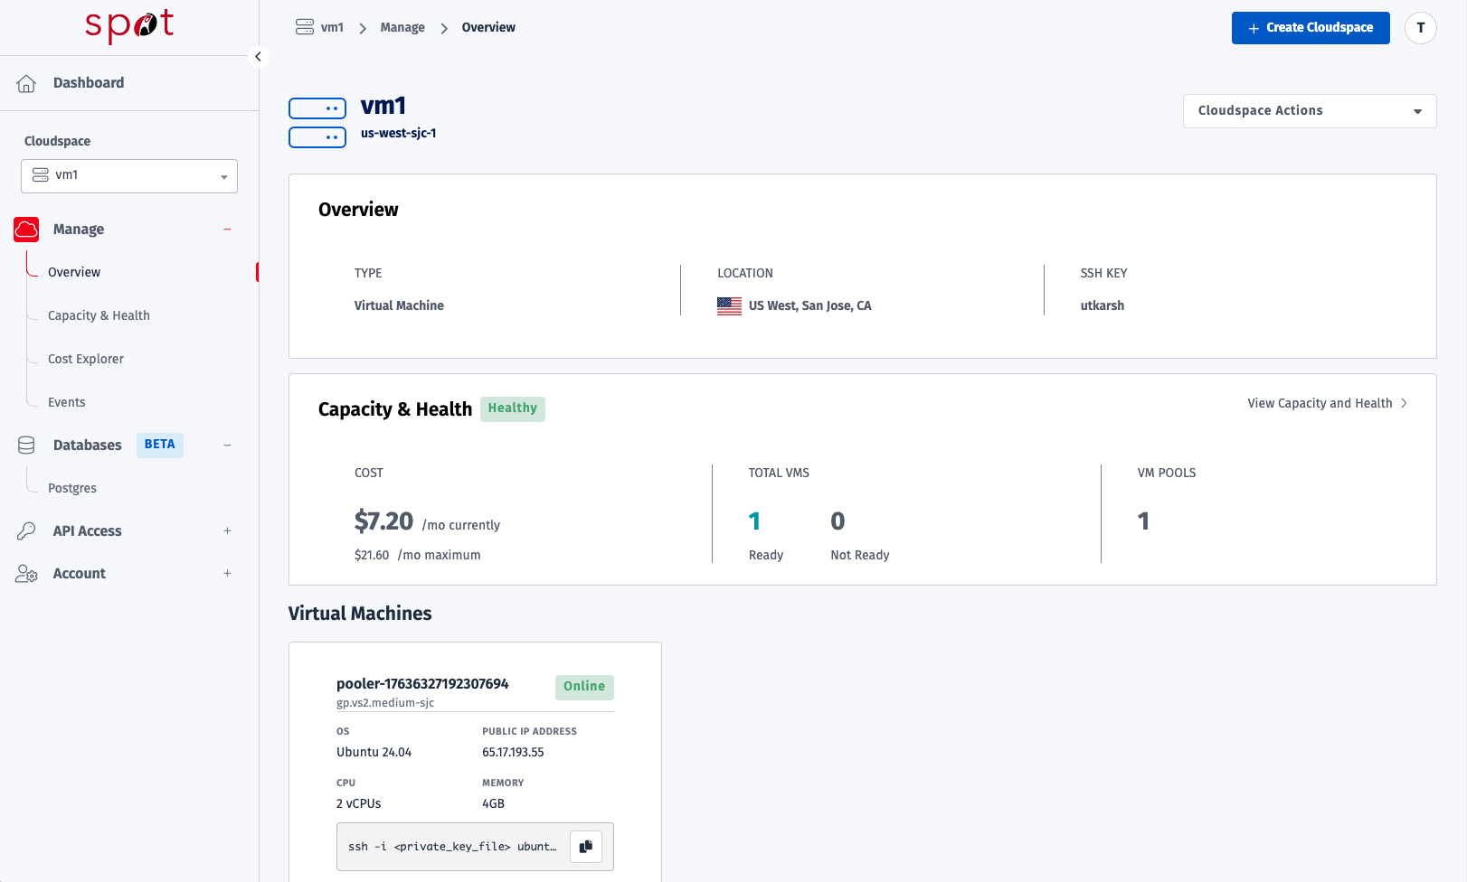
Task: Click the API Access key icon
Action: click(x=26, y=531)
